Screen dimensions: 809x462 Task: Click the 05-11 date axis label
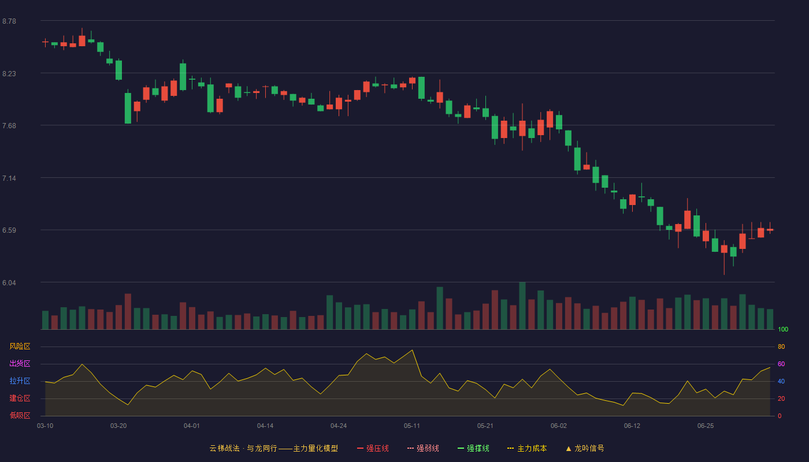coord(412,426)
